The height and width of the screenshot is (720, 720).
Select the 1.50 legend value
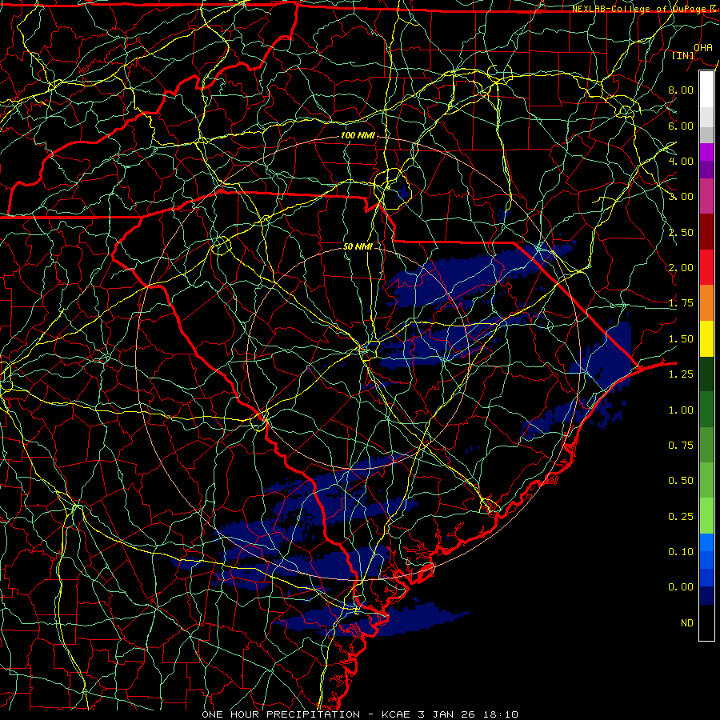pos(681,339)
